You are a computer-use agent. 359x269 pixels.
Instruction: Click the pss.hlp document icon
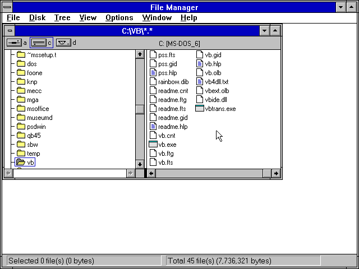click(153, 73)
